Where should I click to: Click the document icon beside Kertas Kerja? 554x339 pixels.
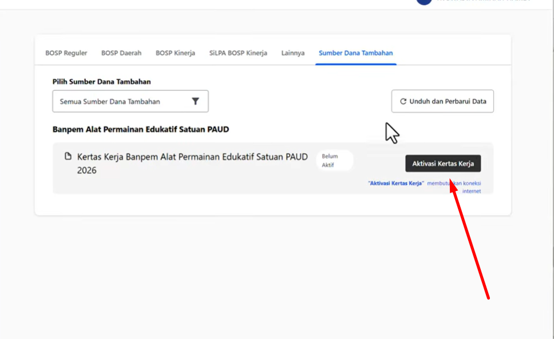click(x=68, y=156)
